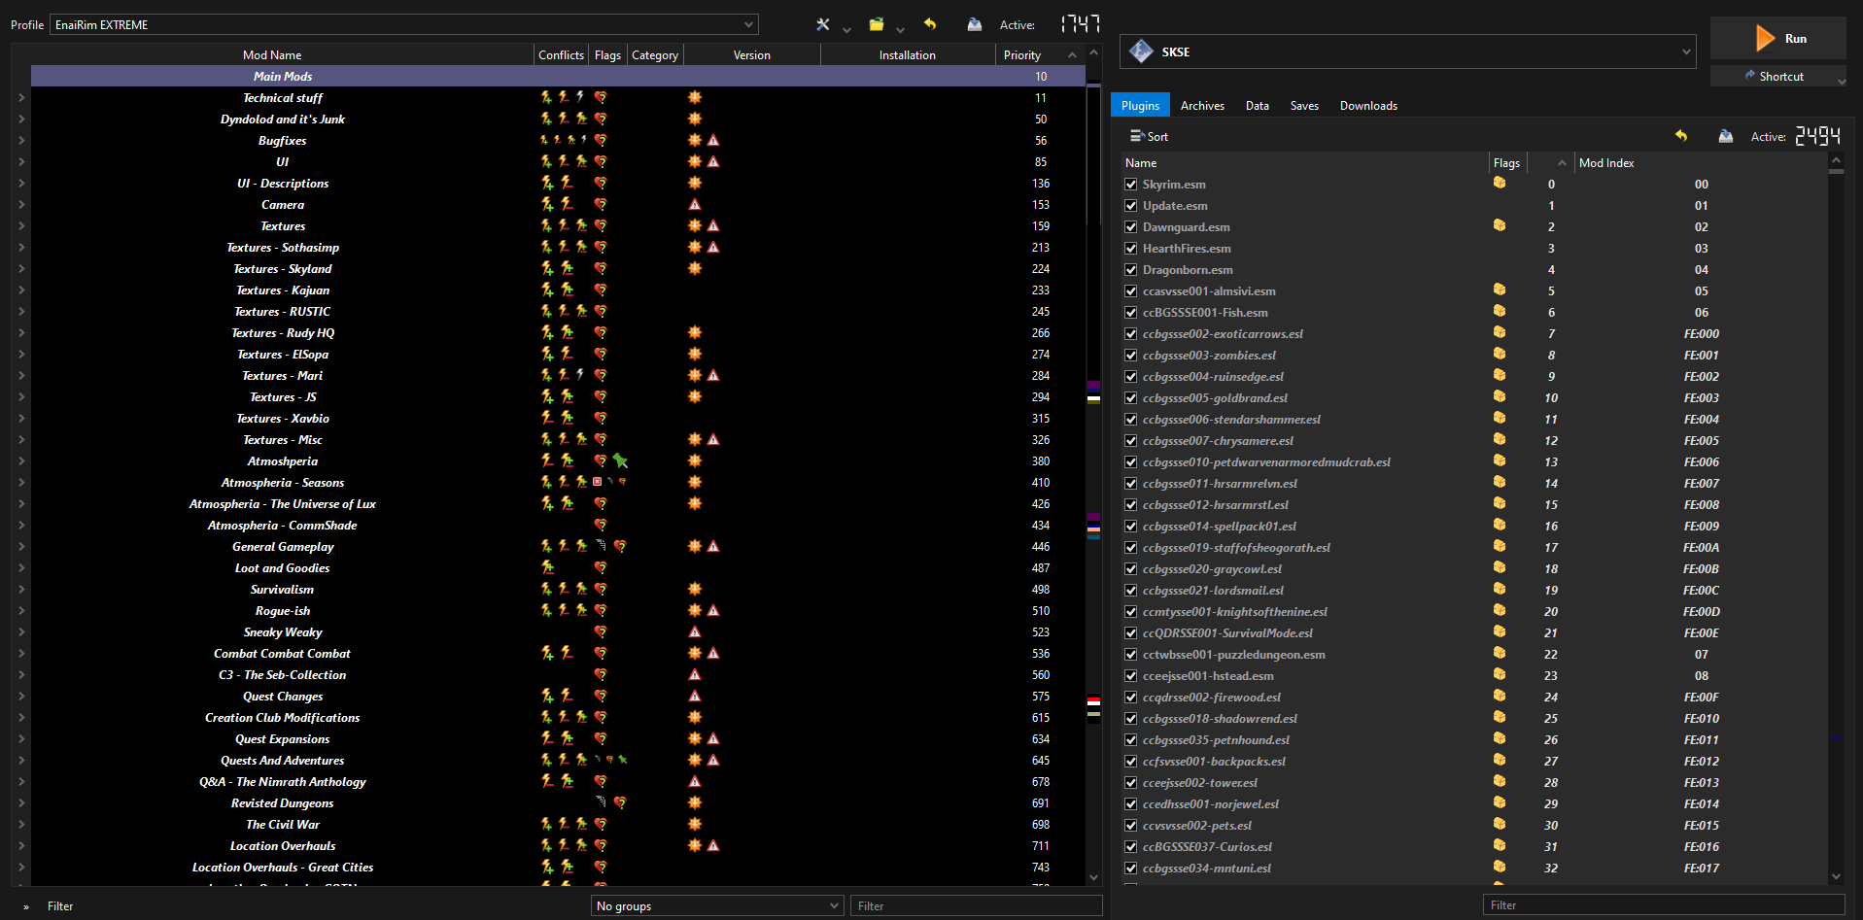Image resolution: width=1863 pixels, height=920 pixels.
Task: Restore plugin list backup arrow icon
Action: click(1681, 137)
